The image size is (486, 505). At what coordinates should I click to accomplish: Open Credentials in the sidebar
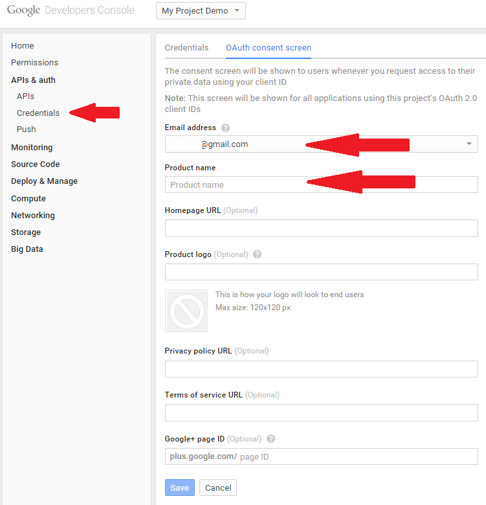pos(38,113)
